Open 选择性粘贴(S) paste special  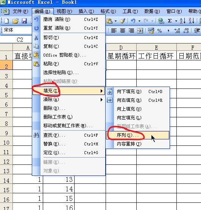(69, 73)
